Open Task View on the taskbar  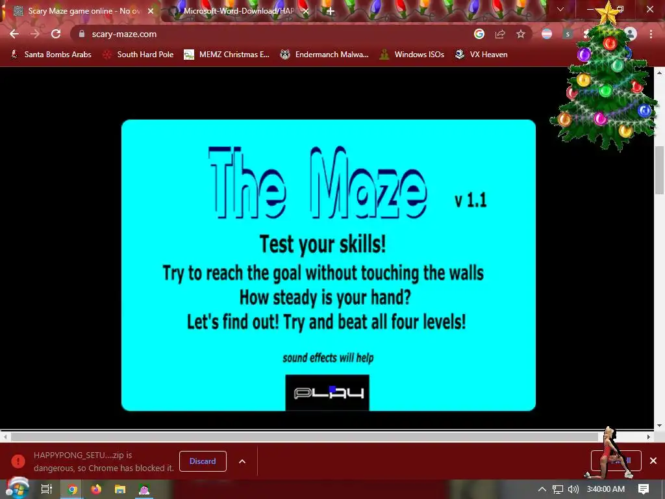(x=47, y=489)
